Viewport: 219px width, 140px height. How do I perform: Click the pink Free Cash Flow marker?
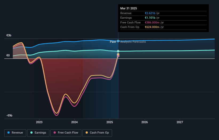pyautogui.click(x=118, y=56)
